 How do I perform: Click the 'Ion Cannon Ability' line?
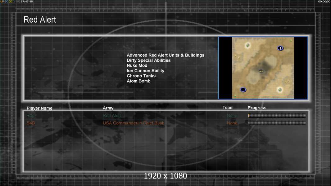pos(145,71)
